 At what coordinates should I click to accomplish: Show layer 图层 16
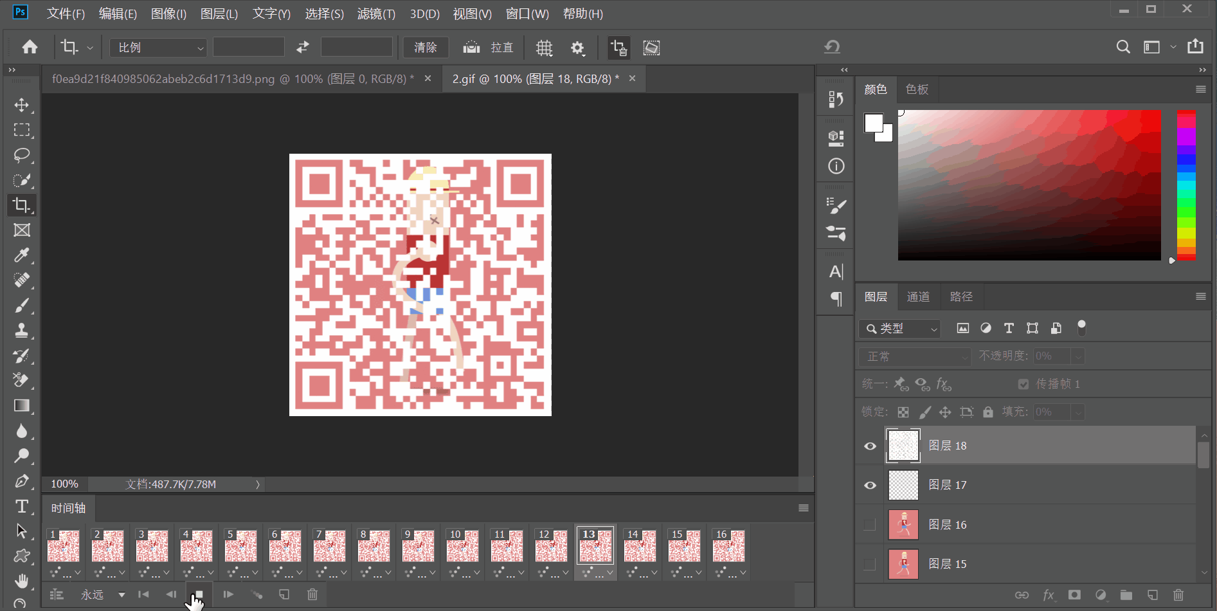click(x=870, y=525)
